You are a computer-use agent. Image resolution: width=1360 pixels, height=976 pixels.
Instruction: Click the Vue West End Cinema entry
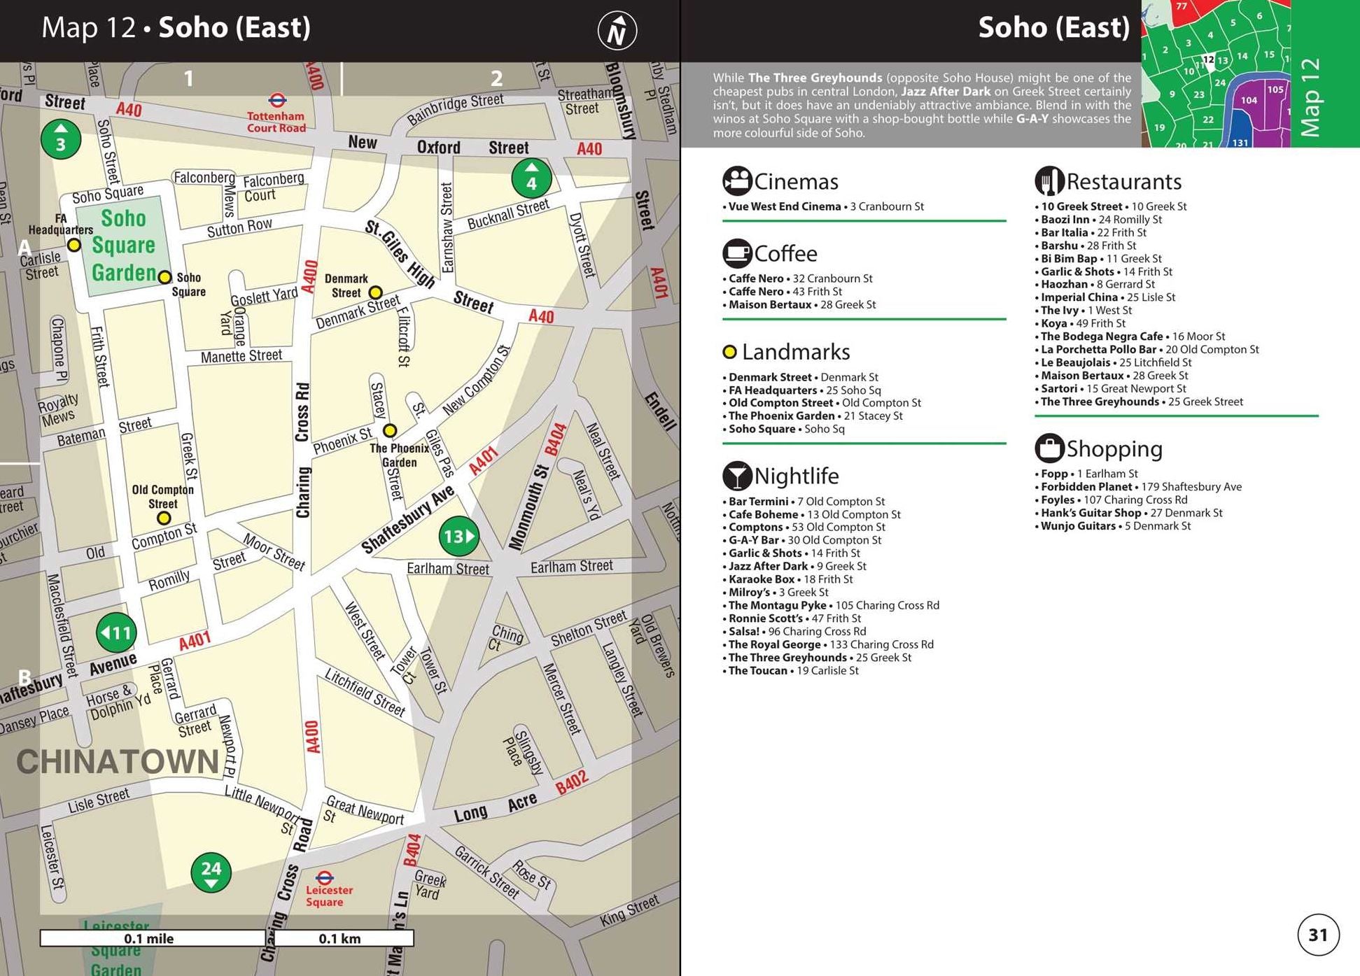tap(823, 206)
